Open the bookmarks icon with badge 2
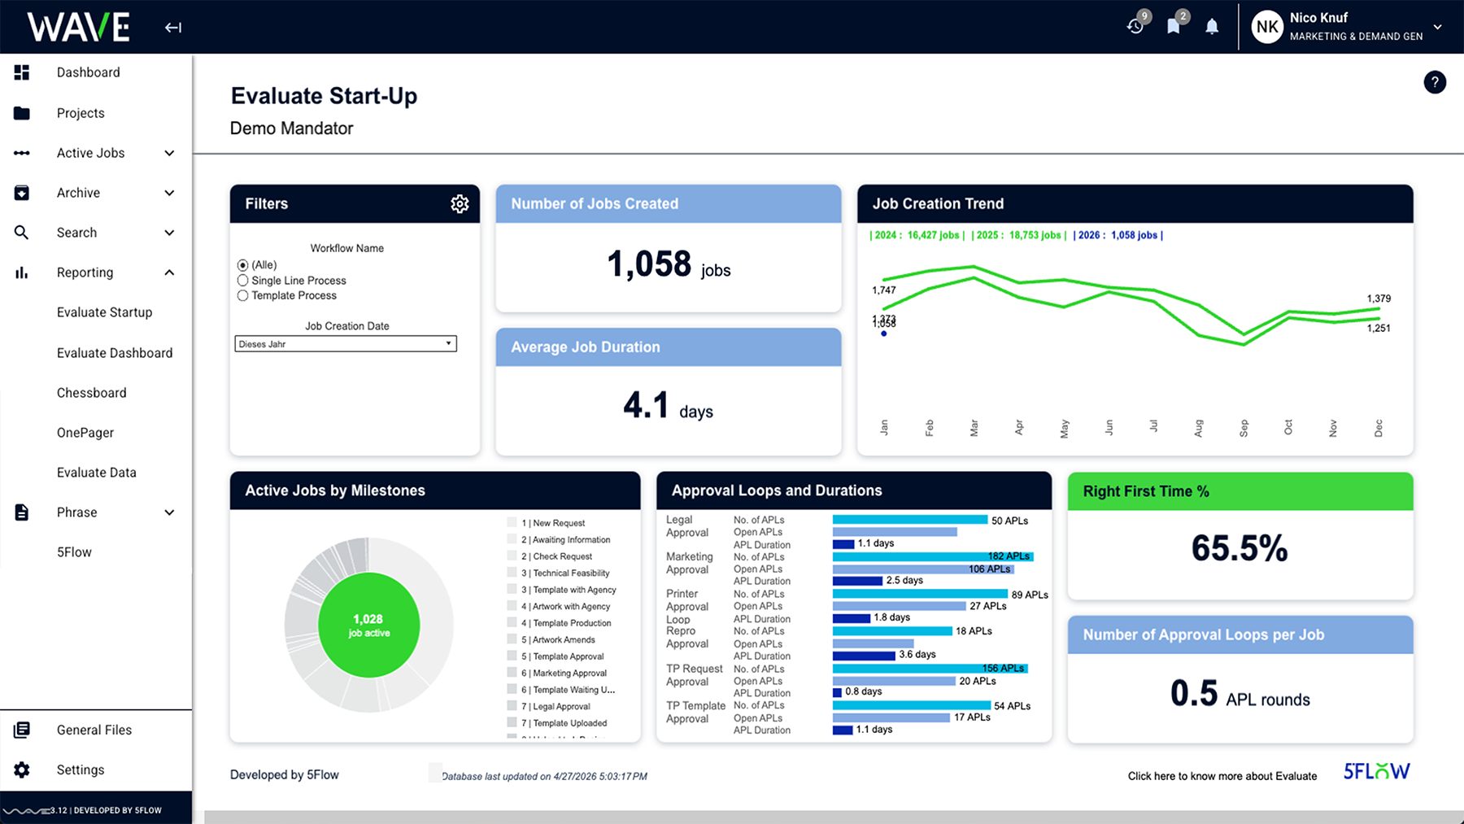1464x824 pixels. 1174,26
